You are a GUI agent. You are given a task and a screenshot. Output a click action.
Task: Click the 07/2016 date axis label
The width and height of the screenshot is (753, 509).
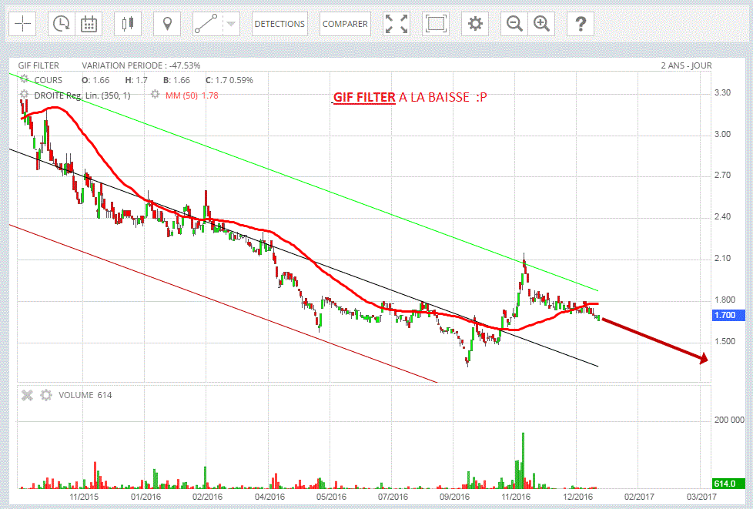click(x=393, y=497)
